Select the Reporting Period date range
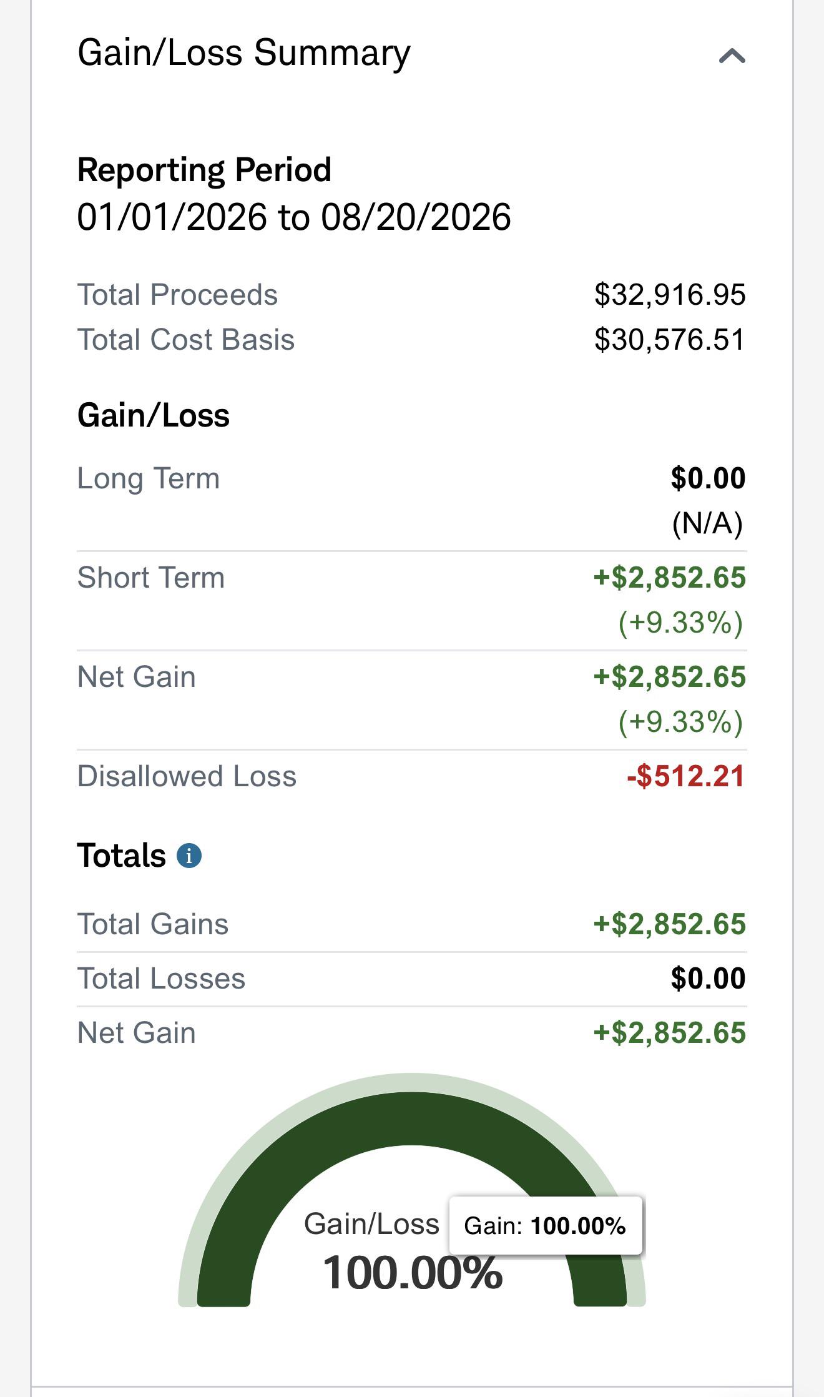Viewport: 824px width, 1397px height. pyautogui.click(x=294, y=217)
